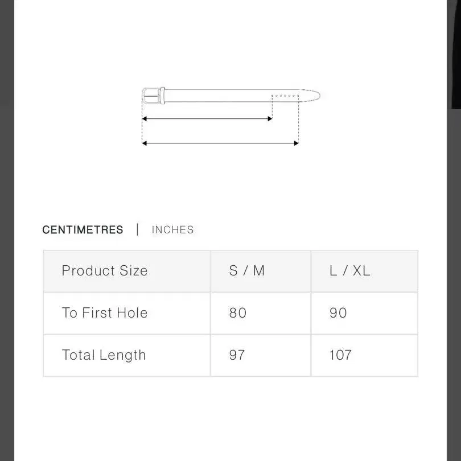Image resolution: width=461 pixels, height=461 pixels.
Task: Click the 90 value for L / XL
Action: point(338,313)
